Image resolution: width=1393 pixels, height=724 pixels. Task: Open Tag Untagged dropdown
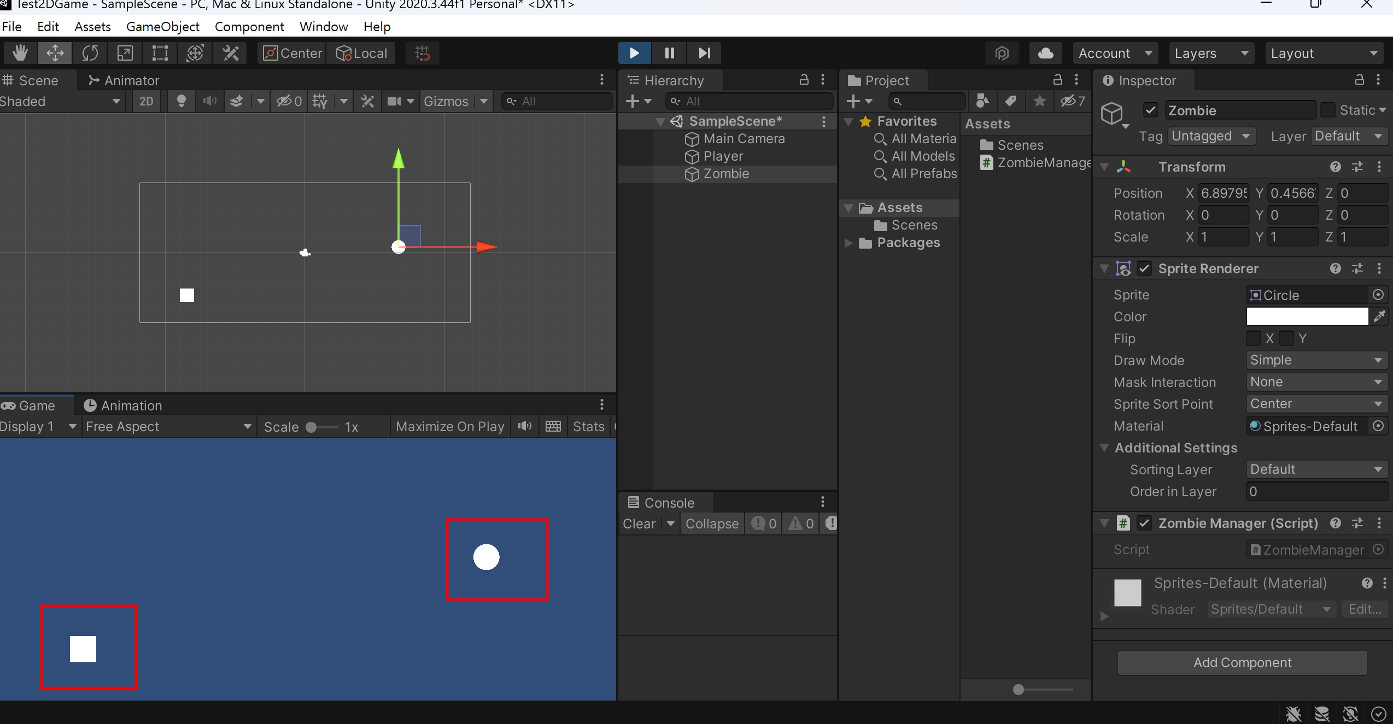click(1211, 136)
